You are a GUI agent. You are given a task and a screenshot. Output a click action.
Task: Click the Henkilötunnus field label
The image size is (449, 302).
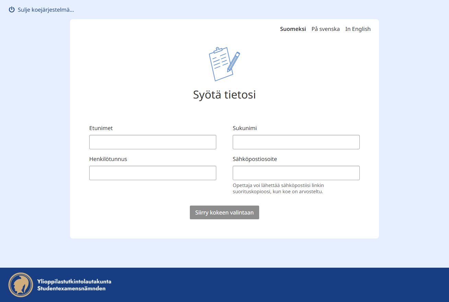click(108, 159)
